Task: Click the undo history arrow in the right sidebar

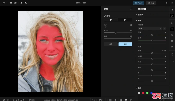Action: coord(172,61)
